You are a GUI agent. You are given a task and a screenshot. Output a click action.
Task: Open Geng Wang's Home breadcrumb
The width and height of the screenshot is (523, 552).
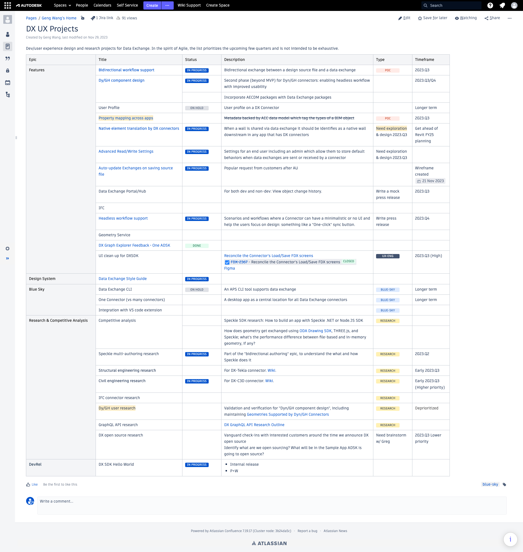pos(59,18)
